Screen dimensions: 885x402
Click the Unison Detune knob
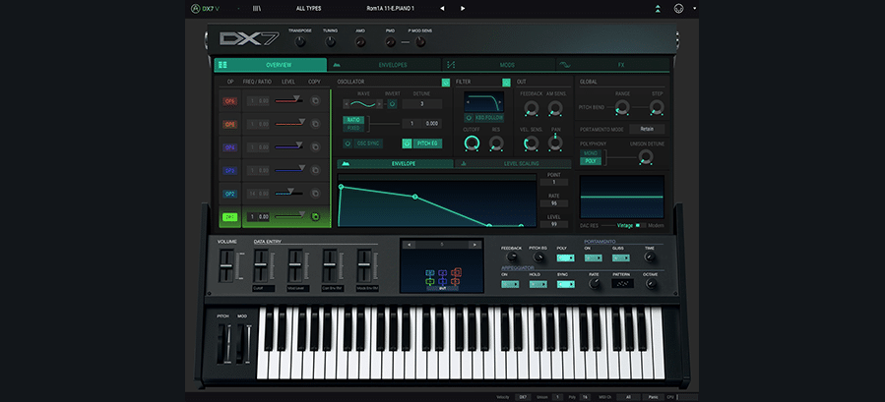click(x=645, y=156)
